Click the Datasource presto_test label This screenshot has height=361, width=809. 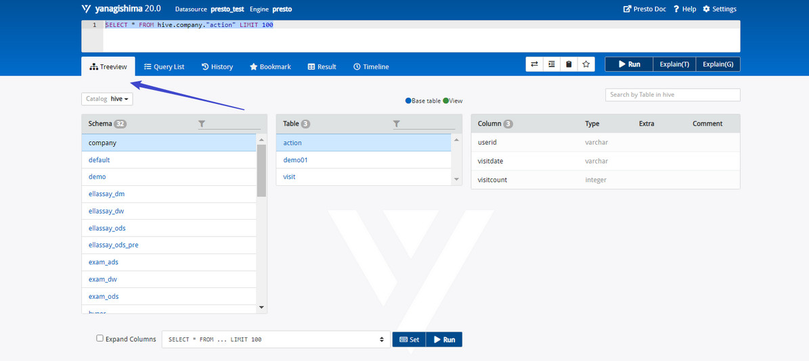click(209, 9)
